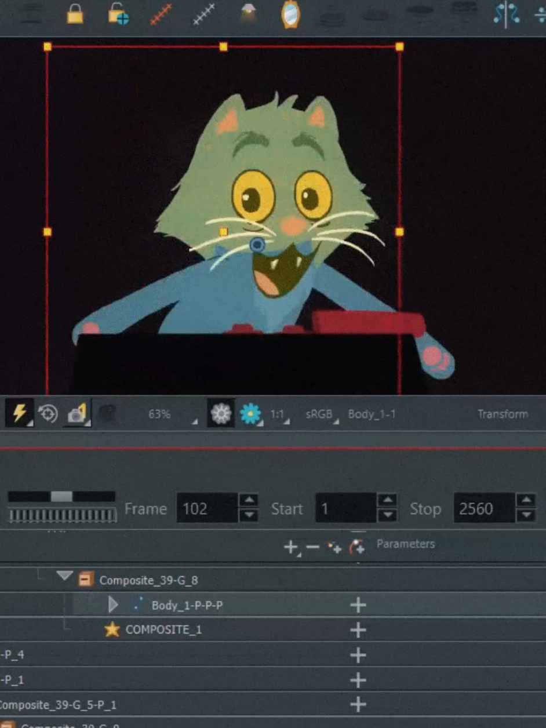Click the Parameters column header
Viewport: 546px width, 728px height.
pos(405,544)
